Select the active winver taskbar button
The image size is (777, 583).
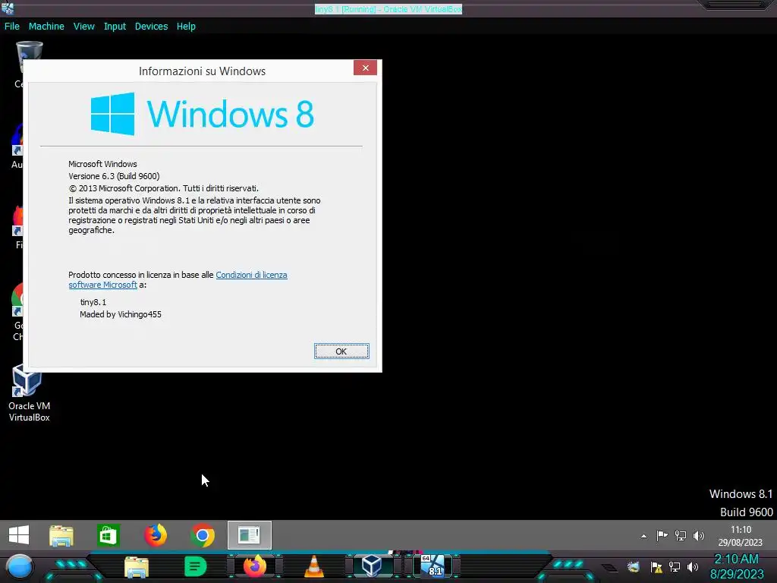[249, 535]
